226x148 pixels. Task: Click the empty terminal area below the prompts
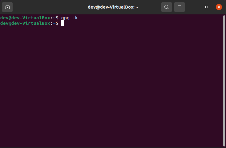tap(111, 86)
